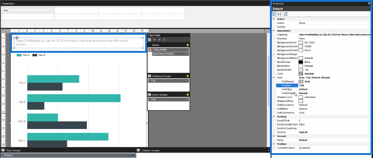Click the Categorized view icon in Properties
The width and height of the screenshot is (373, 158).
pos(274,14)
